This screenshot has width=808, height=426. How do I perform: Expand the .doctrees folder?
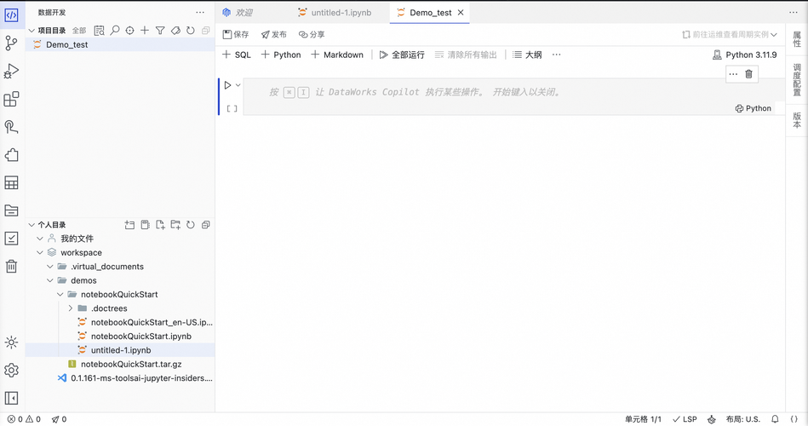click(x=71, y=308)
